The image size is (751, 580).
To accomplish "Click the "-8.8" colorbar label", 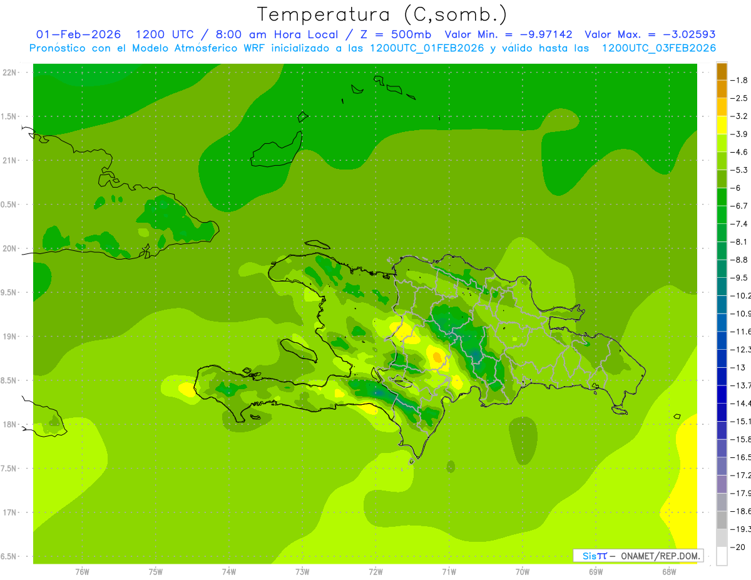I will click(x=740, y=260).
